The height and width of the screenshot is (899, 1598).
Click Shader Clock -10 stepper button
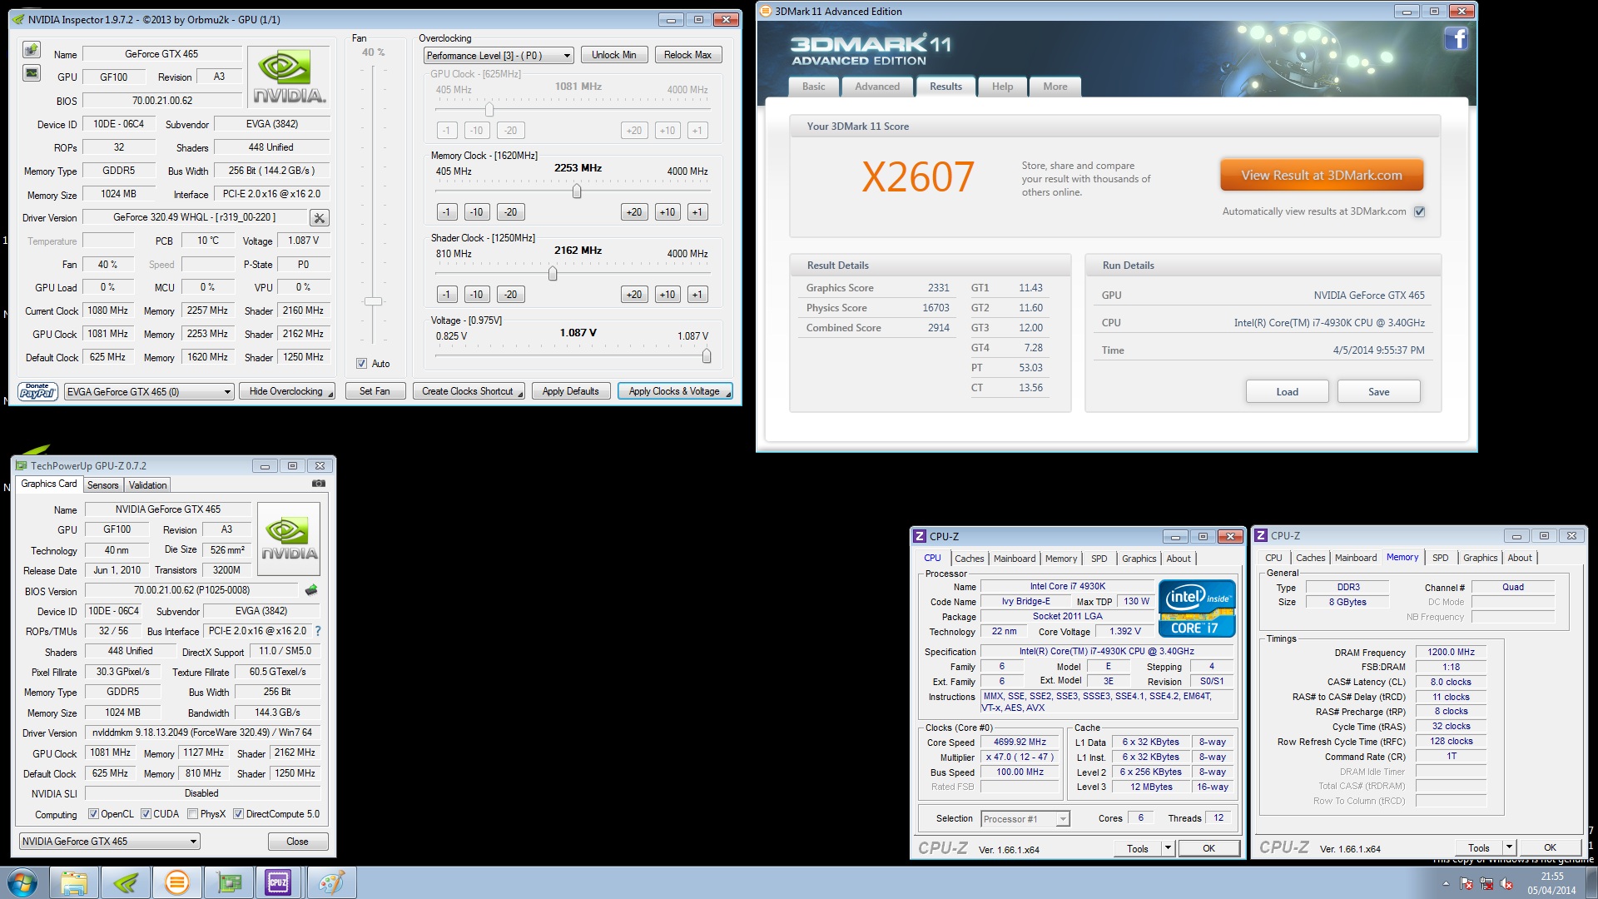(x=476, y=295)
